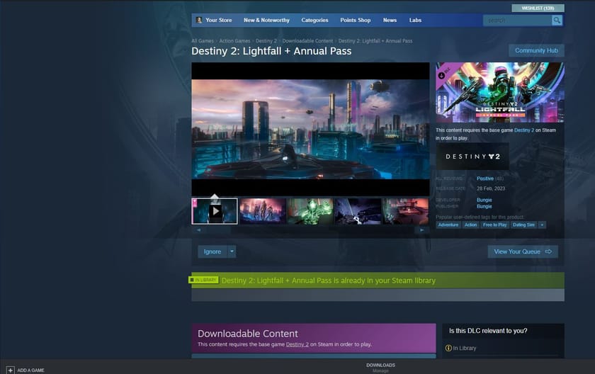Viewport: 595px width, 374px height.
Task: Select the second screenshot thumbnail
Action: coord(262,210)
